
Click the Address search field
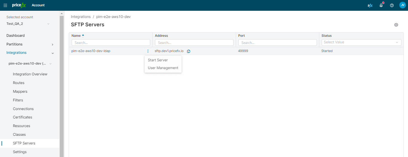click(194, 43)
